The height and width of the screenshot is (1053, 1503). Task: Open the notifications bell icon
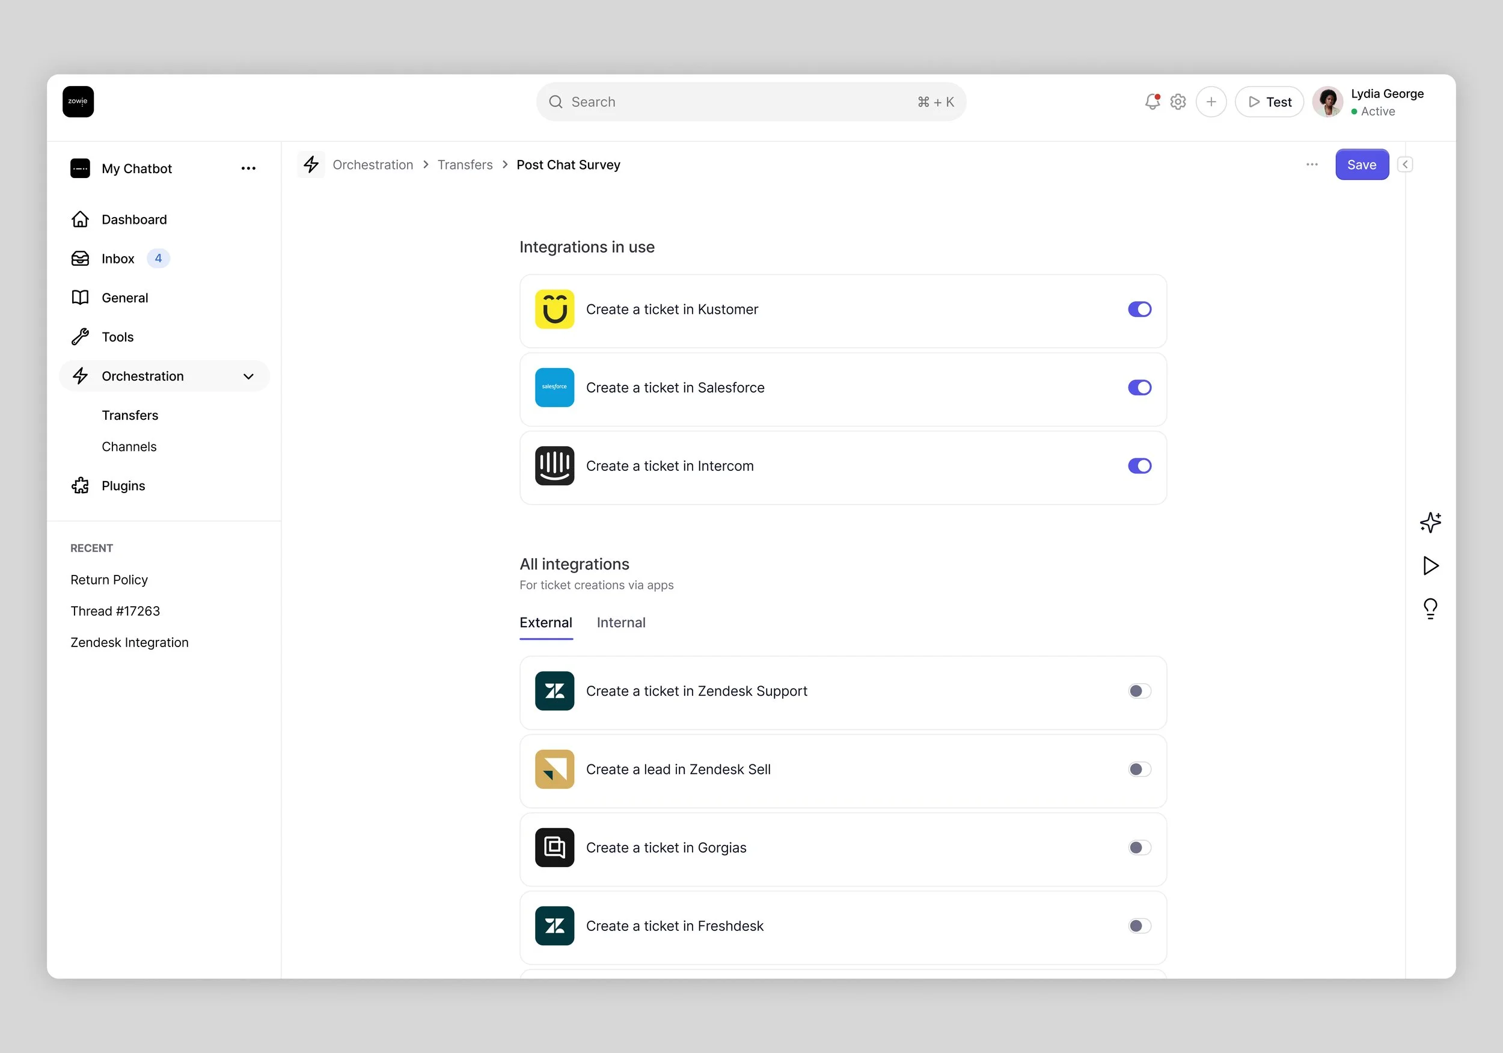(x=1151, y=102)
